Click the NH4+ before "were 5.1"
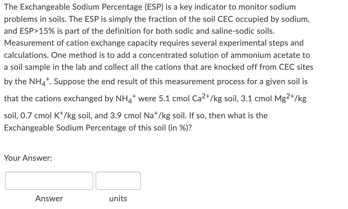Image resolution: width=348 pixels, height=209 pixels. pyautogui.click(x=126, y=98)
